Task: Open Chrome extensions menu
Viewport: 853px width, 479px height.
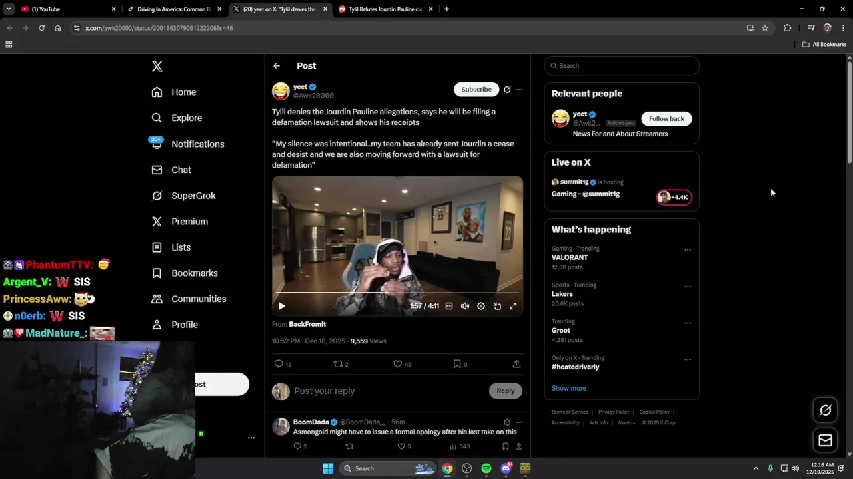Action: point(788,28)
